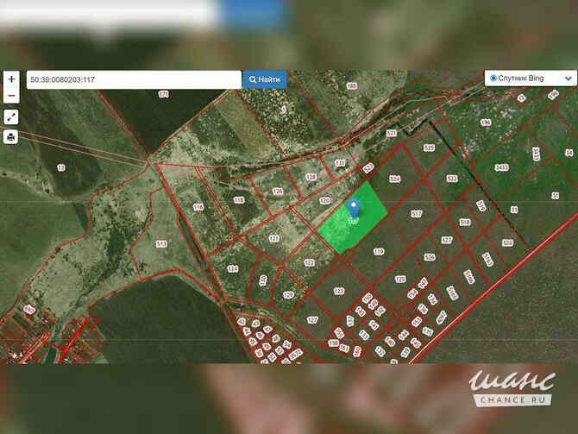Viewport: 578px width, 434px height.
Task: Click the Найти search button
Action: coord(265,79)
